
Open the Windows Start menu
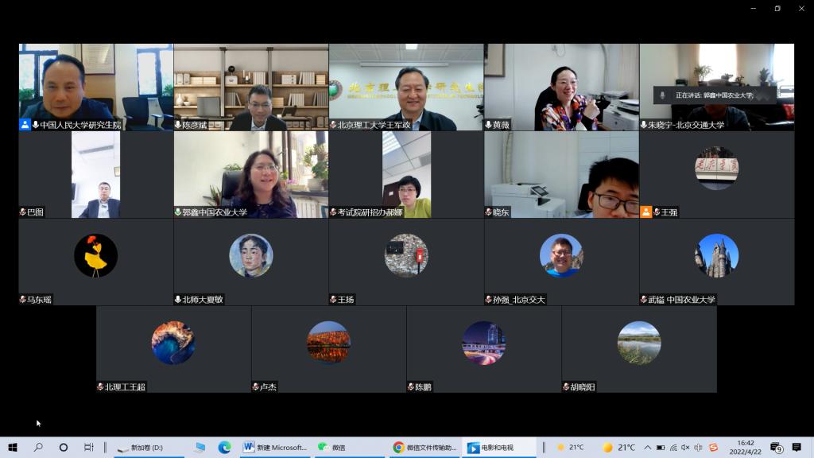pos(13,448)
